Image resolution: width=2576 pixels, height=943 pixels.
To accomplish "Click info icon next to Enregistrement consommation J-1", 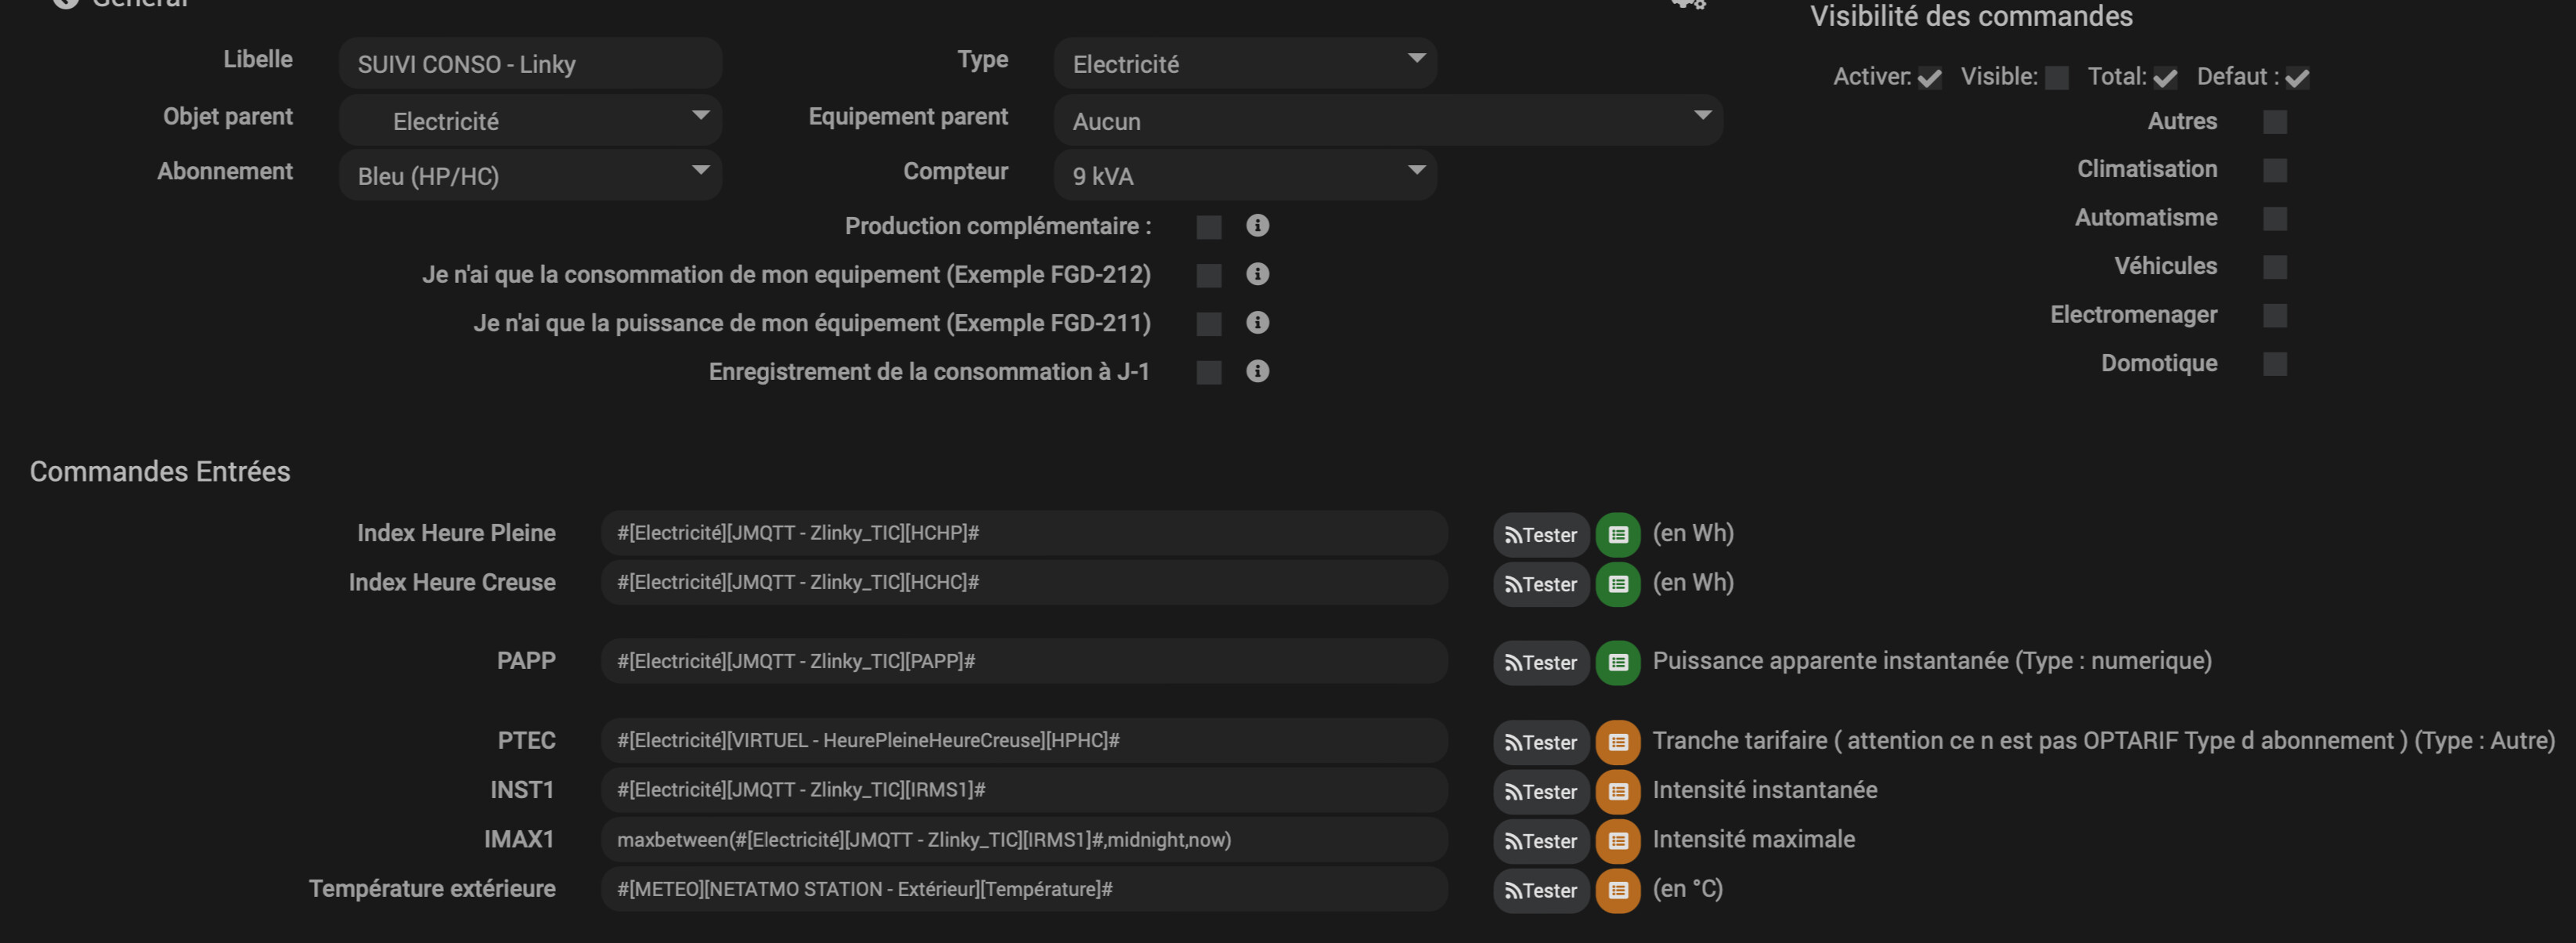I will (1257, 372).
